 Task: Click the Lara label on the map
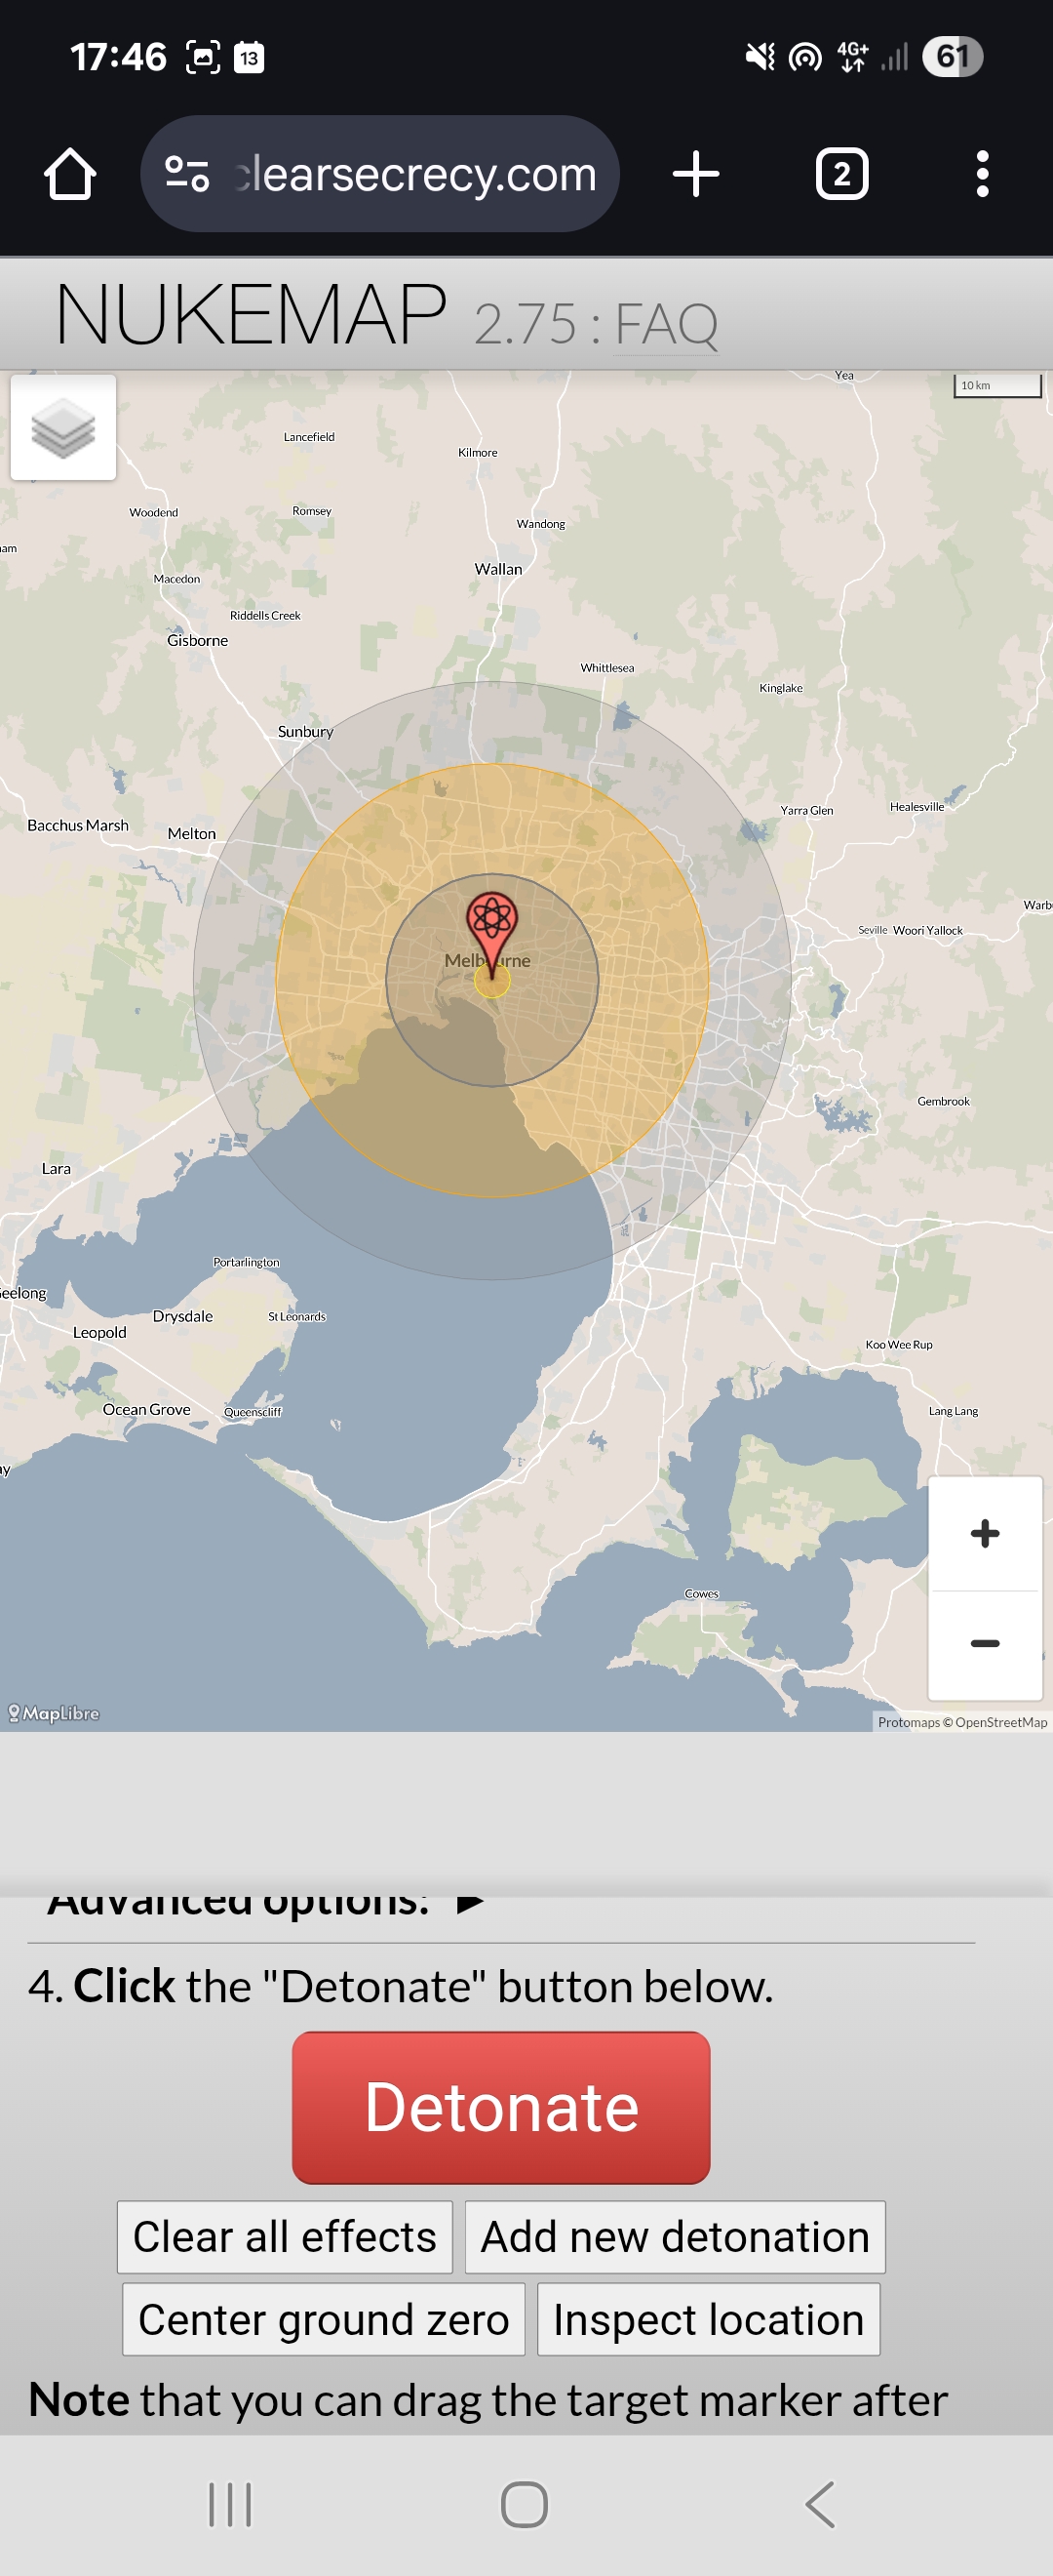(56, 1168)
